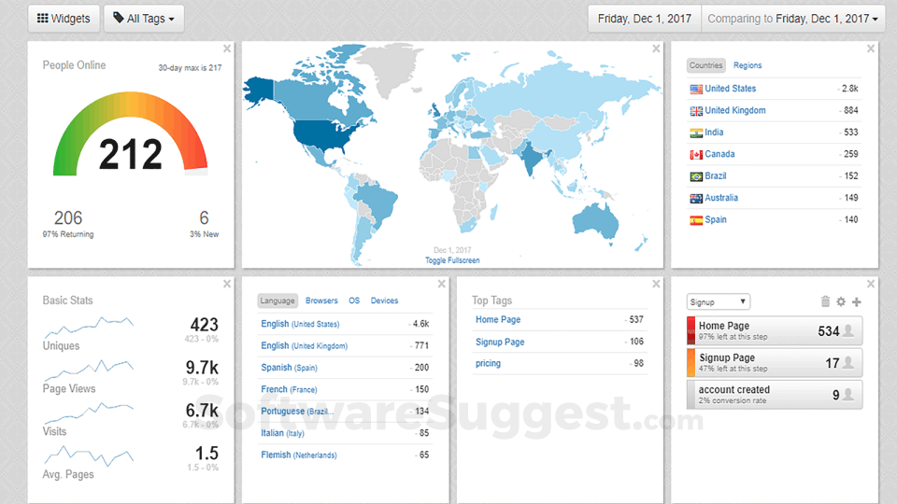Click the Canada flag icon
897x504 pixels.
(696, 155)
